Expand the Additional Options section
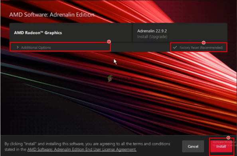The width and height of the screenshot is (237, 156). point(60,47)
